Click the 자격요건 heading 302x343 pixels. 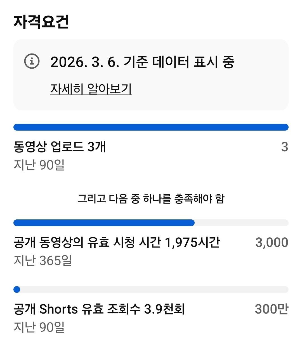click(41, 22)
